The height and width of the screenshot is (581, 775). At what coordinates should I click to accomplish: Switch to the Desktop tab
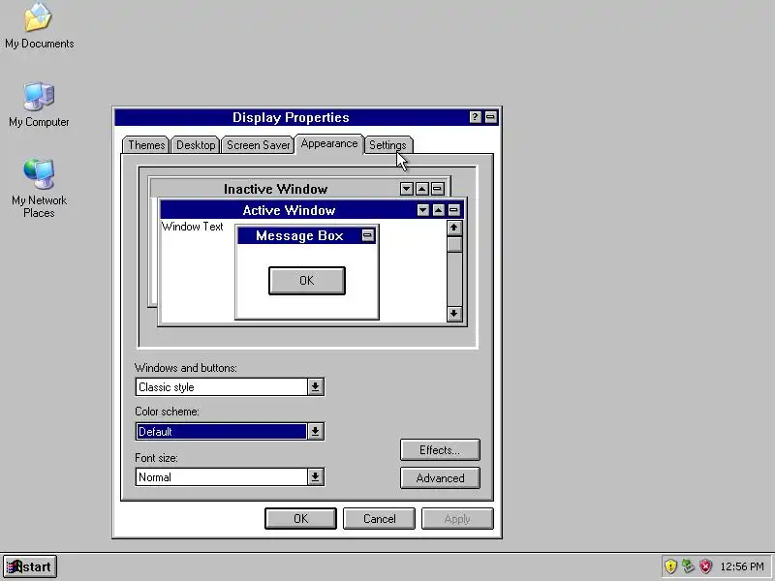pyautogui.click(x=196, y=145)
